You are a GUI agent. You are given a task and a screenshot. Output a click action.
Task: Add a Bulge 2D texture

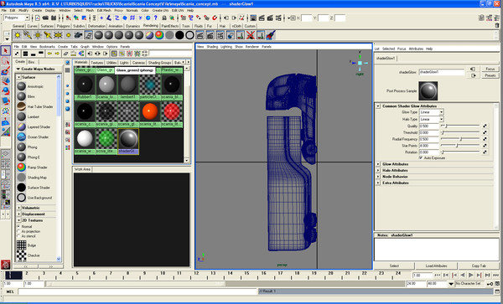coord(22,245)
